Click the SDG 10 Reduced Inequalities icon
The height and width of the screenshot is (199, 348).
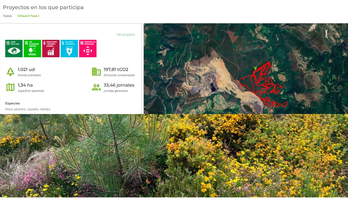[88, 48]
